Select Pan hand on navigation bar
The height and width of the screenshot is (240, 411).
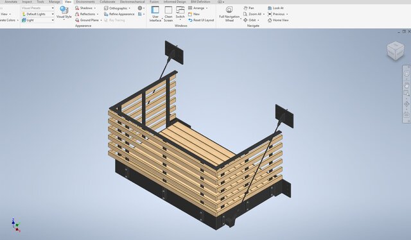tap(407, 85)
